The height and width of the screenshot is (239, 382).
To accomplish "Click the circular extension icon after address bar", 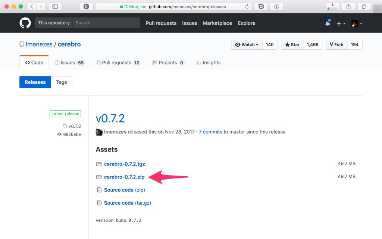I will 261,7.
